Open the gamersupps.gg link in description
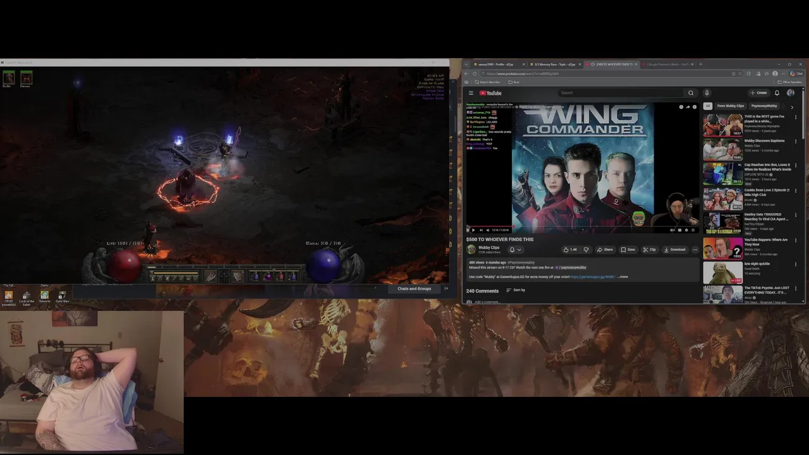 (593, 277)
